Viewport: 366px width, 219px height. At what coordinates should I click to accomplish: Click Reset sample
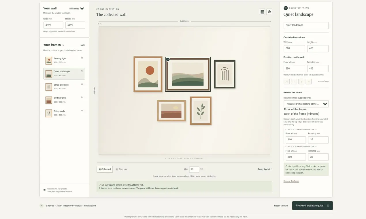[x=281, y=205]
